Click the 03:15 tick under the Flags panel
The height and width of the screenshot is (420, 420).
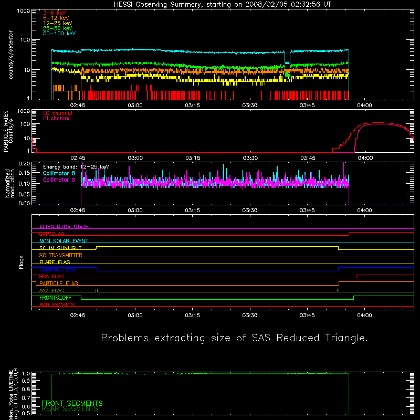tap(193, 316)
